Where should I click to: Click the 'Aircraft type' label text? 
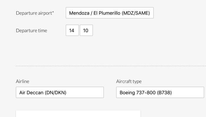pyautogui.click(x=129, y=81)
